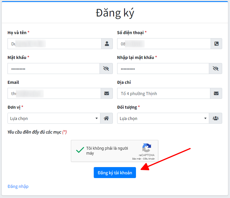This screenshot has width=230, height=198.
Task: Click the envelope icon beside Email field
Action: pyautogui.click(x=106, y=93)
